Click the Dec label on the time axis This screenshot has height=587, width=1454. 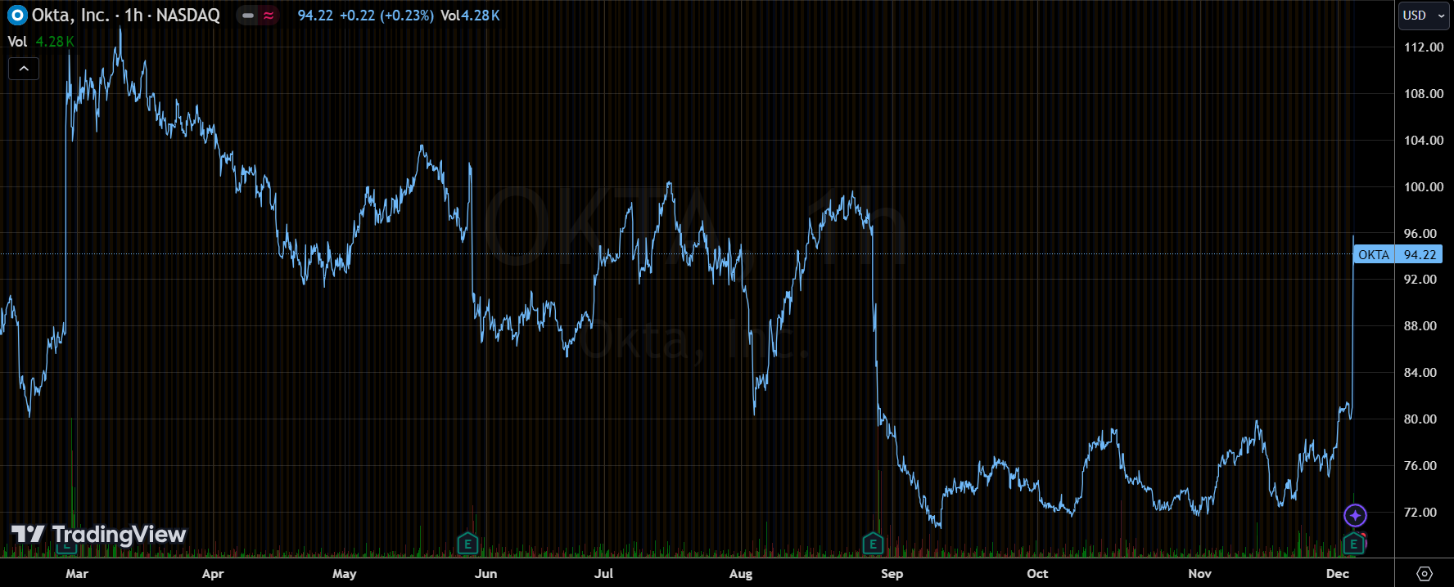(x=1338, y=574)
